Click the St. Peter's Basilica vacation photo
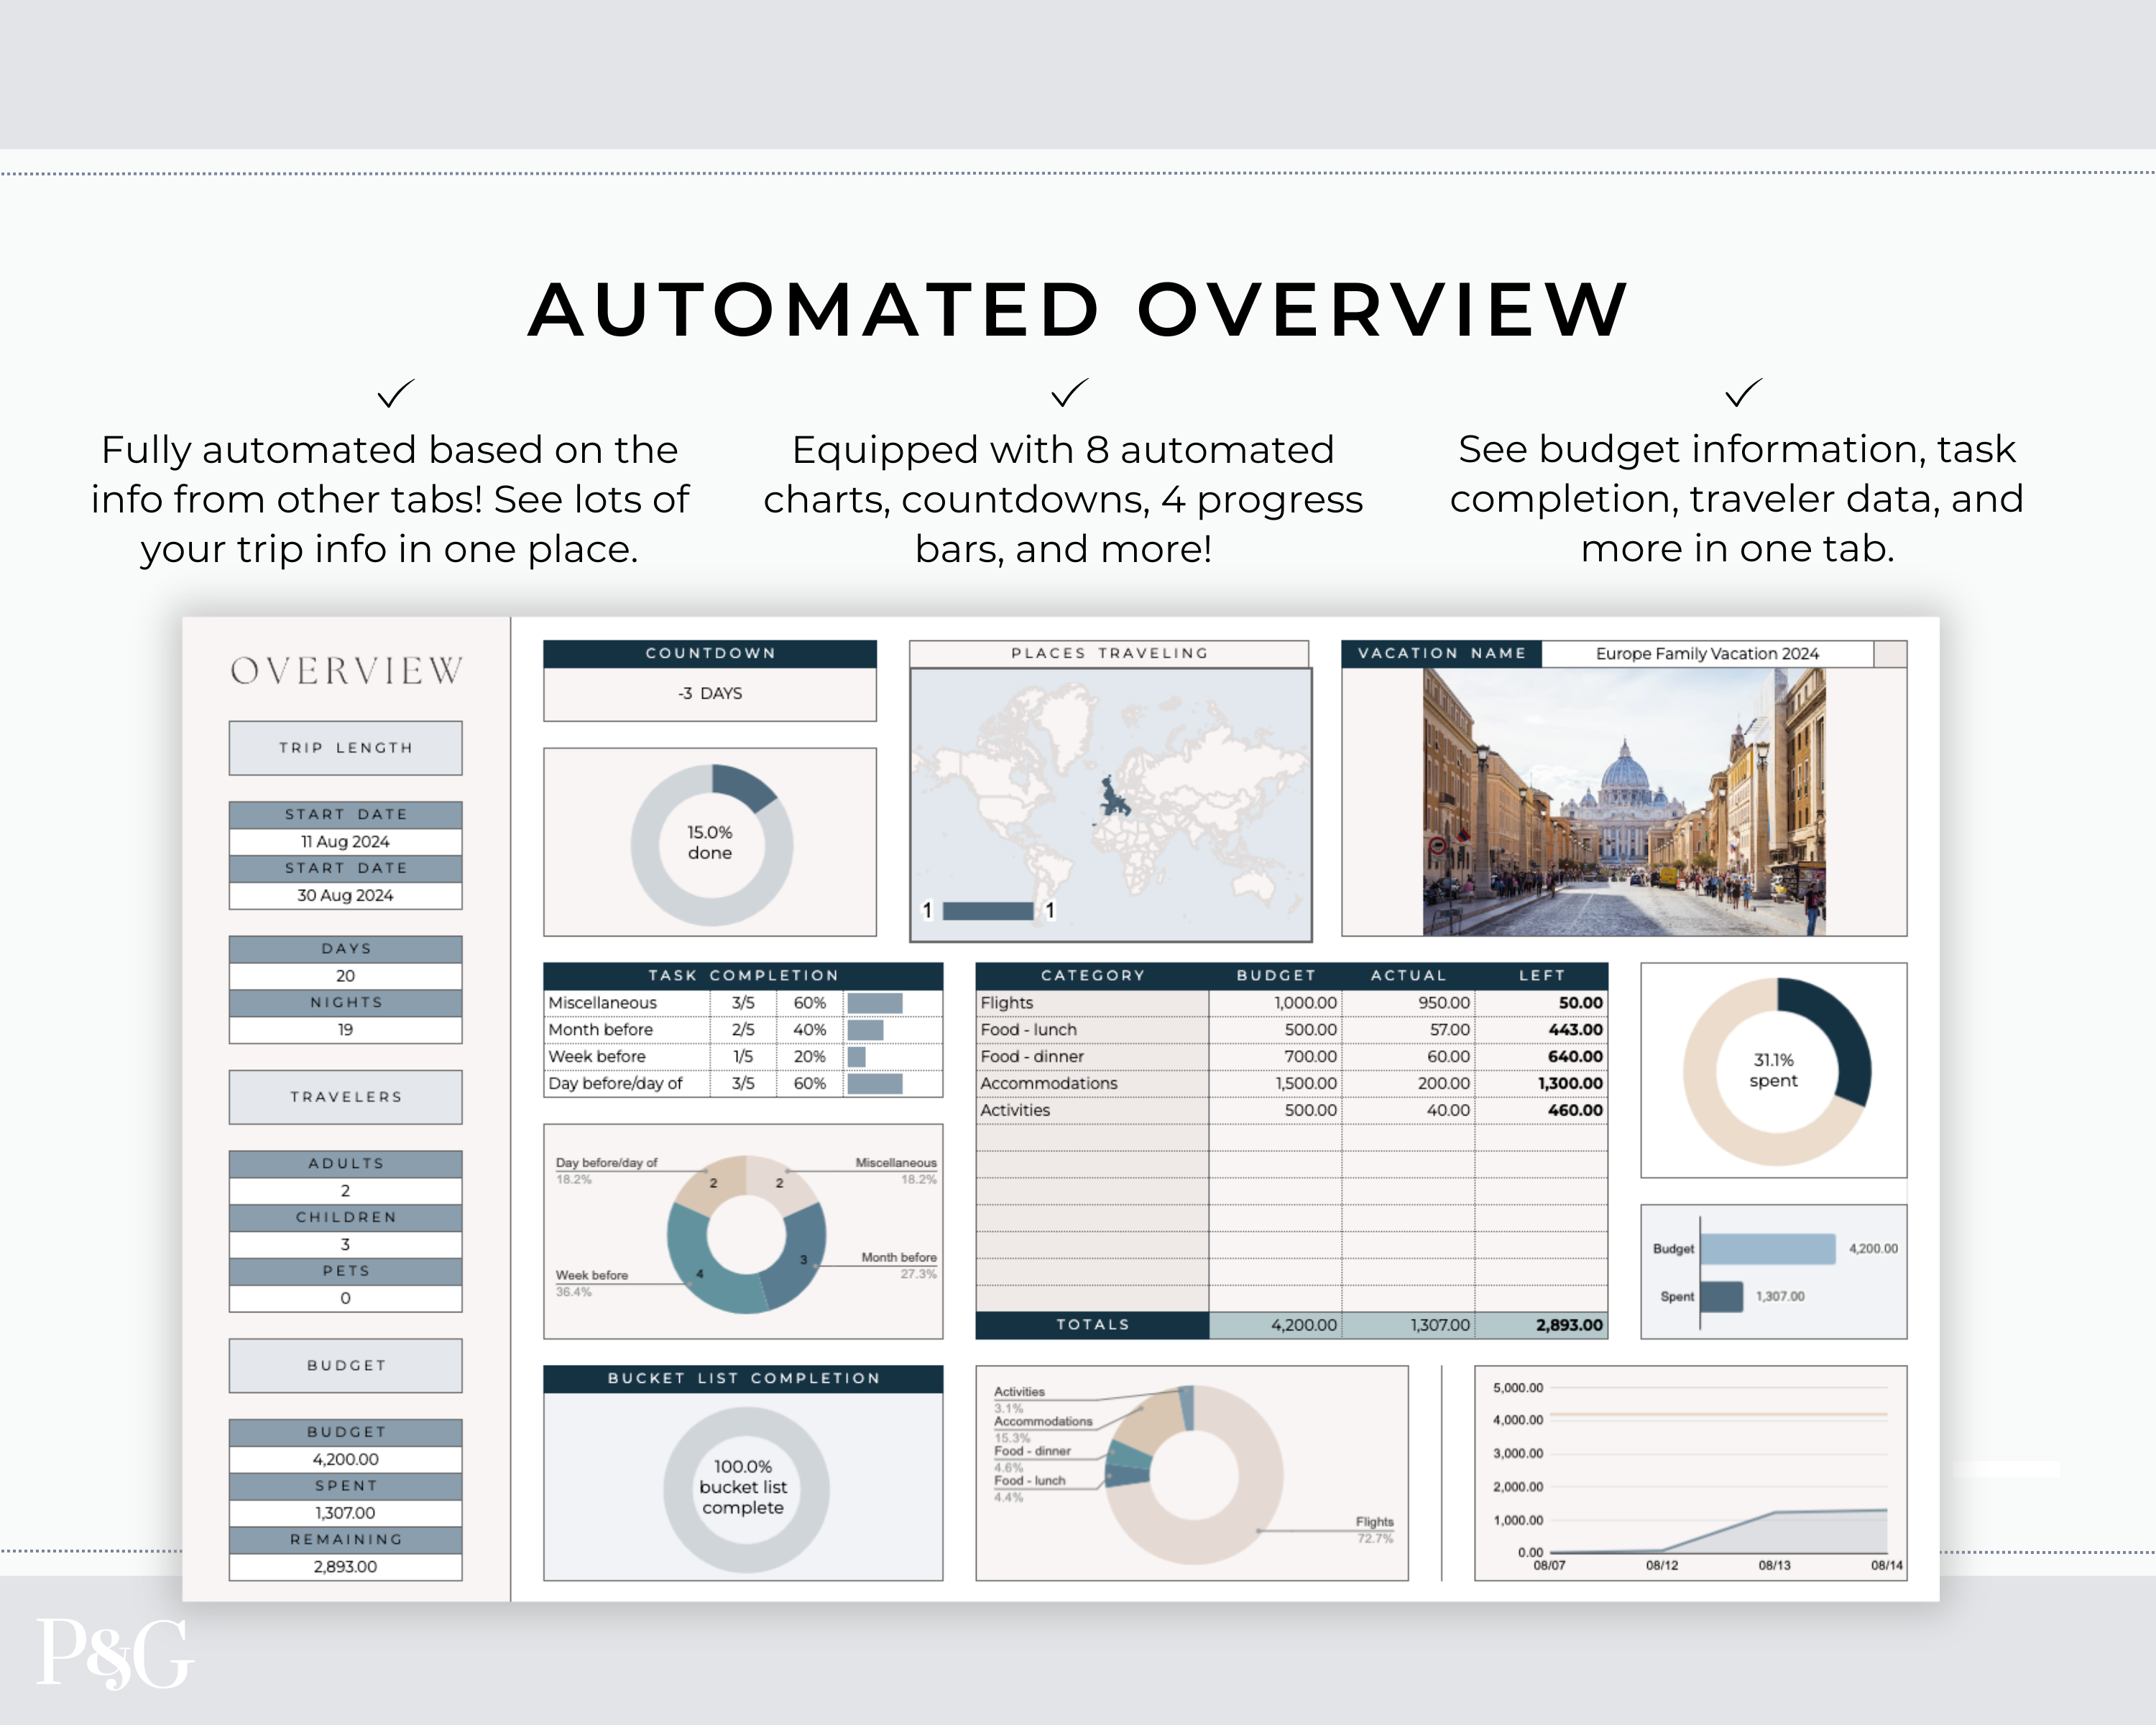 1623,802
